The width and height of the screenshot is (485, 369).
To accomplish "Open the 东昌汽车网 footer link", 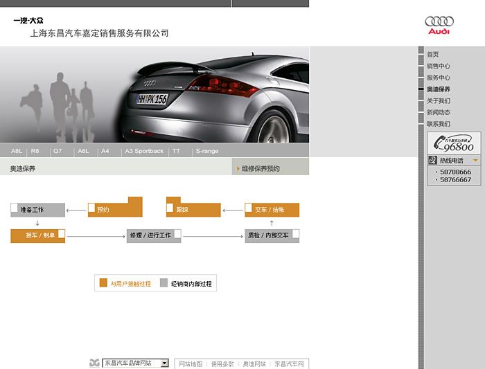I will coord(289,364).
